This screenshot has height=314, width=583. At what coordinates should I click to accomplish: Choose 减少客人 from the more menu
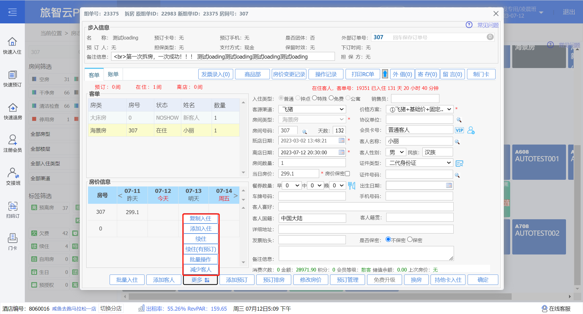tap(200, 269)
